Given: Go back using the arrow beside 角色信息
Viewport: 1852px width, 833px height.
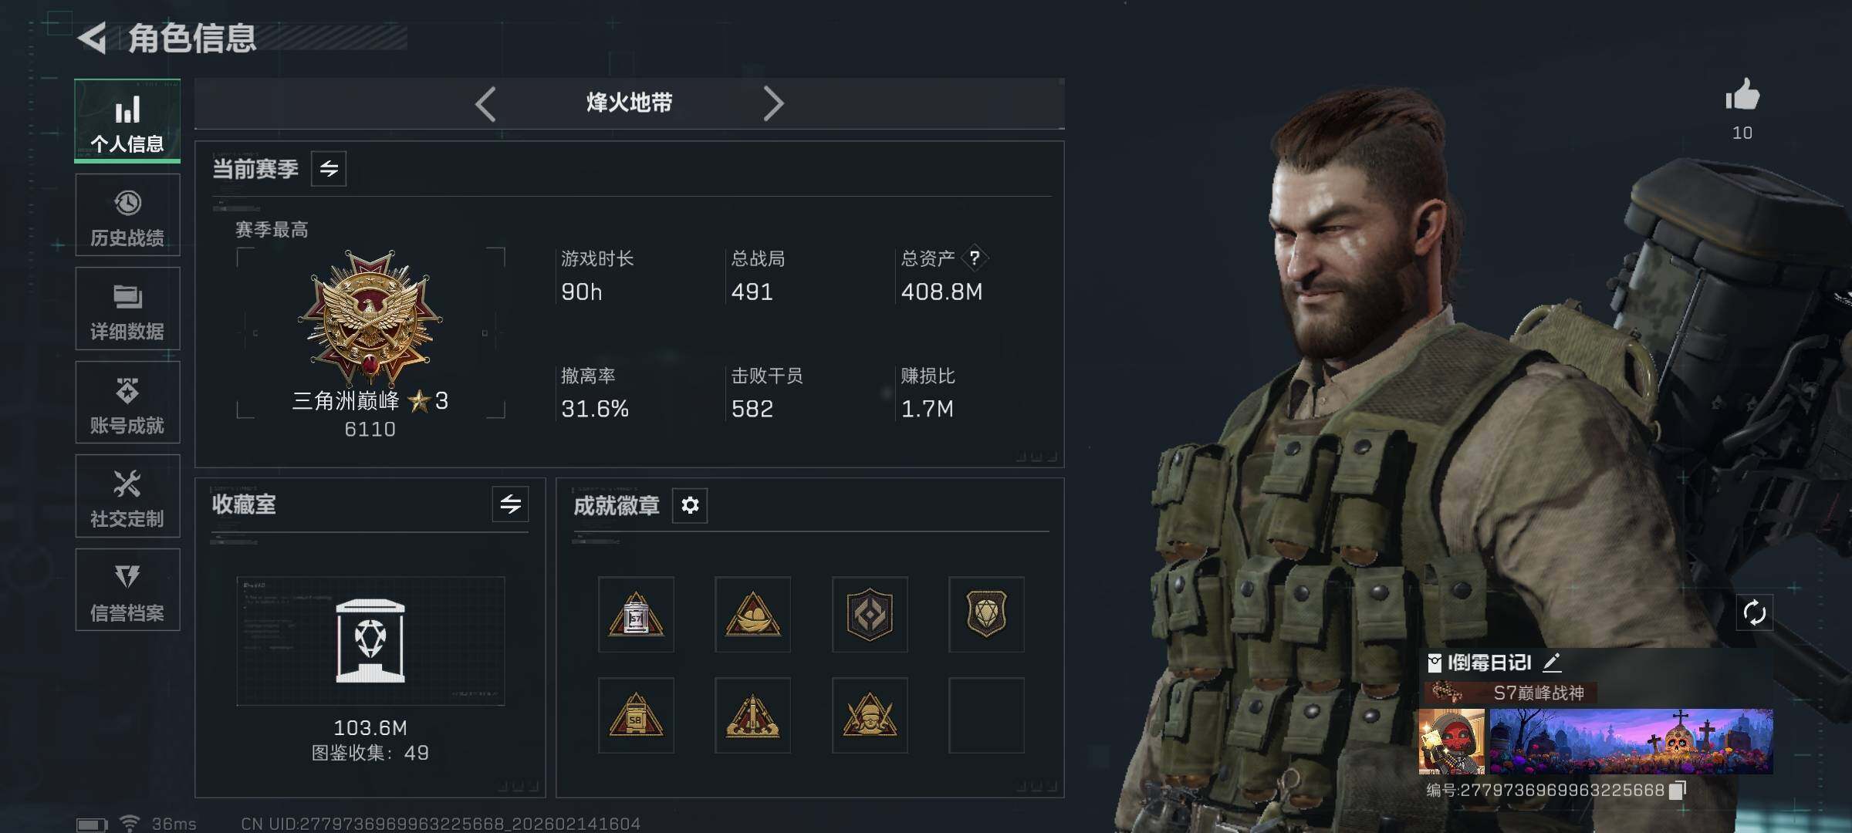Looking at the screenshot, I should [93, 38].
